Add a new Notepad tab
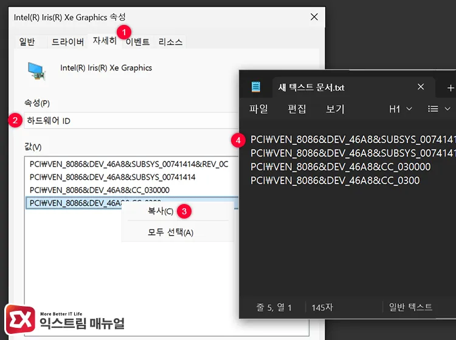The height and width of the screenshot is (340, 456). (450, 87)
